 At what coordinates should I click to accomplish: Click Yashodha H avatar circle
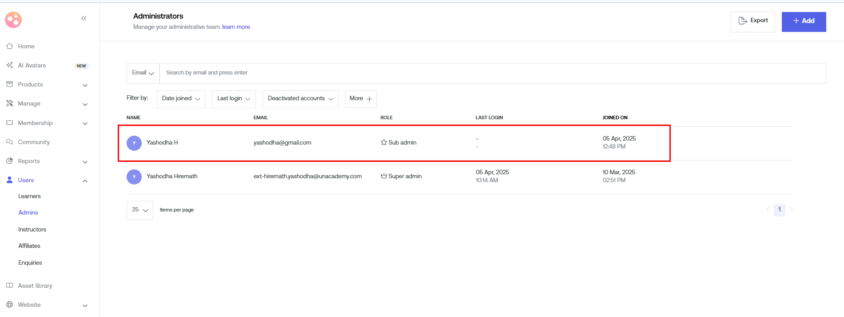pos(134,143)
